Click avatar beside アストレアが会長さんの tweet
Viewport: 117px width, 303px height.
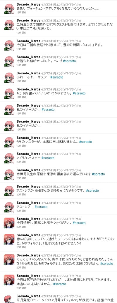pos(9,191)
